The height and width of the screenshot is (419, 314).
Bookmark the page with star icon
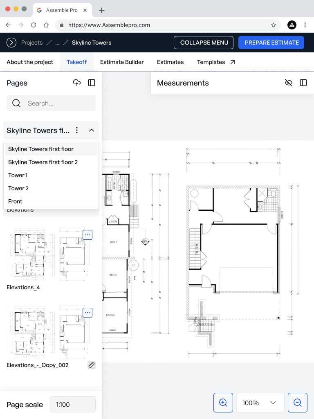pos(274,25)
